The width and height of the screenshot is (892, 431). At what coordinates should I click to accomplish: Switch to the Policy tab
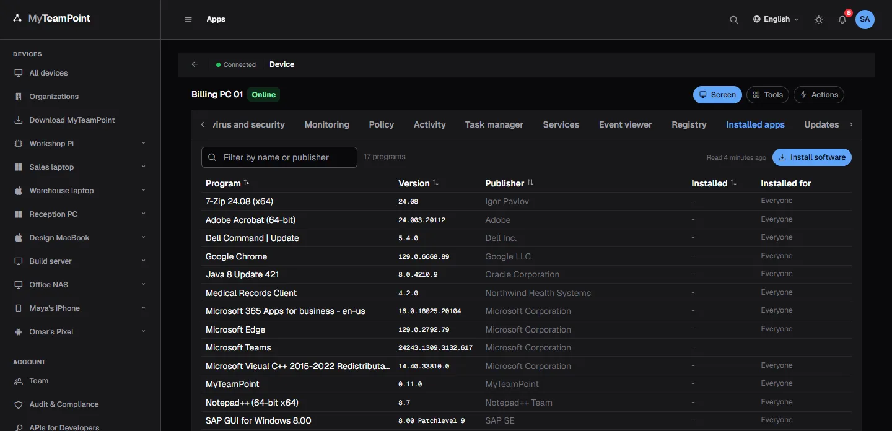click(x=382, y=124)
